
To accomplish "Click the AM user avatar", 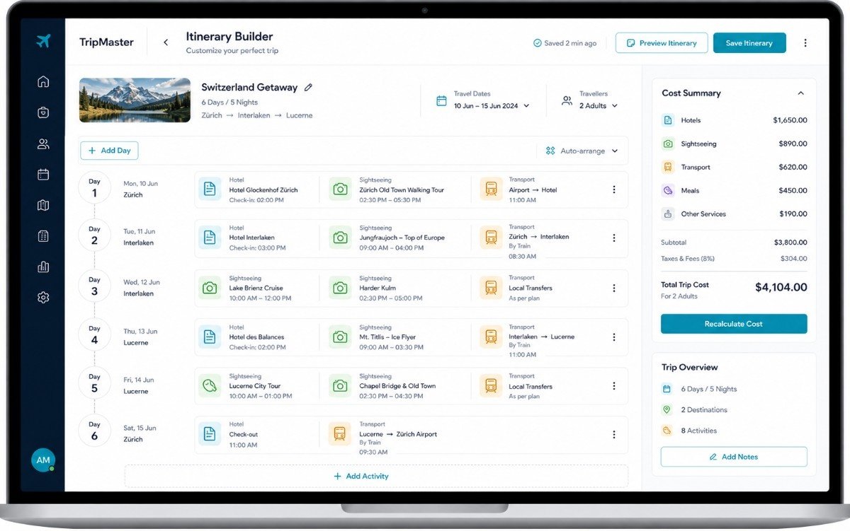I will 43,460.
